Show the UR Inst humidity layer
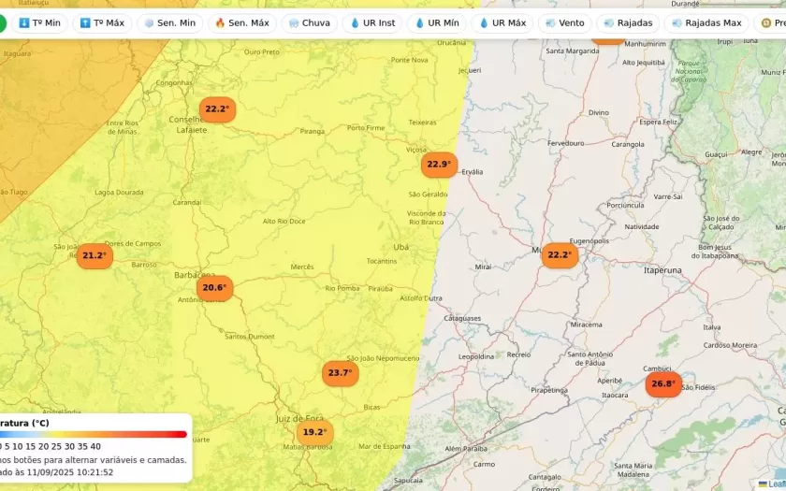This screenshot has width=786, height=491. point(372,22)
